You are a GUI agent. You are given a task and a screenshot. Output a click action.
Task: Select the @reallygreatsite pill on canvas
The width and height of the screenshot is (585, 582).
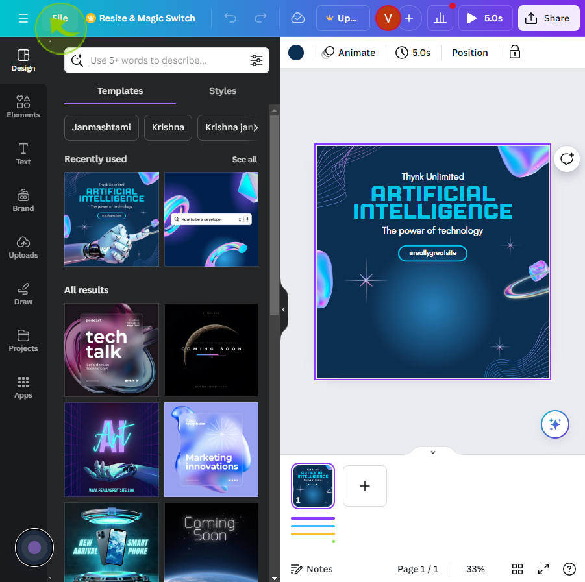tap(433, 253)
